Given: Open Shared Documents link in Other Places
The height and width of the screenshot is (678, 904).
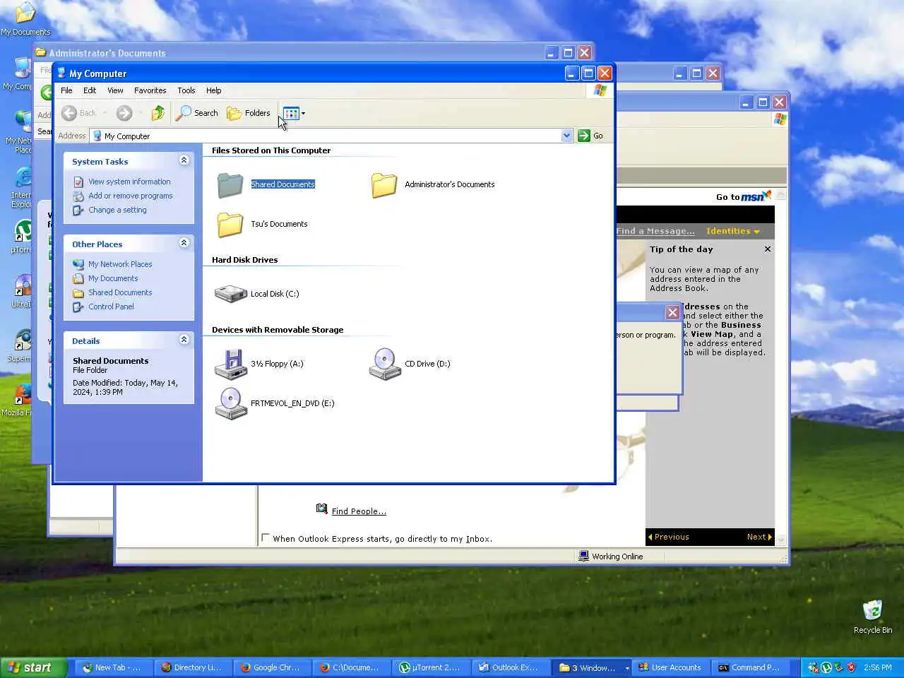Looking at the screenshot, I should point(120,292).
